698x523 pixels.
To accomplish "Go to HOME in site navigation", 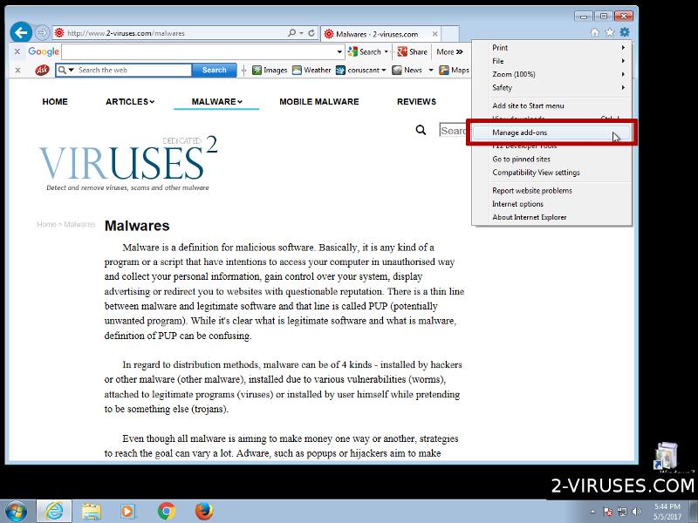I will 55,101.
